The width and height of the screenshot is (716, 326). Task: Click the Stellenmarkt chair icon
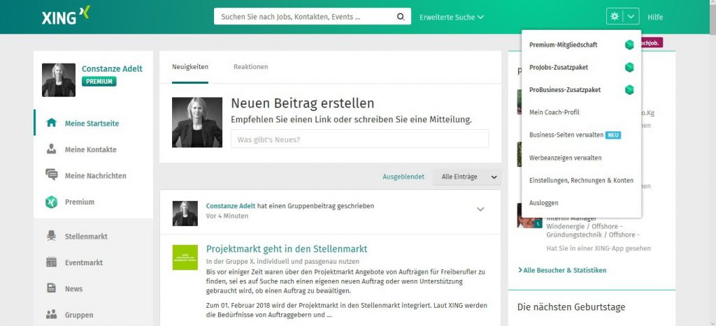[x=52, y=236]
